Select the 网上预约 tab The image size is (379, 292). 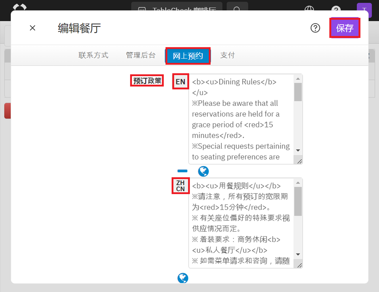pyautogui.click(x=188, y=56)
